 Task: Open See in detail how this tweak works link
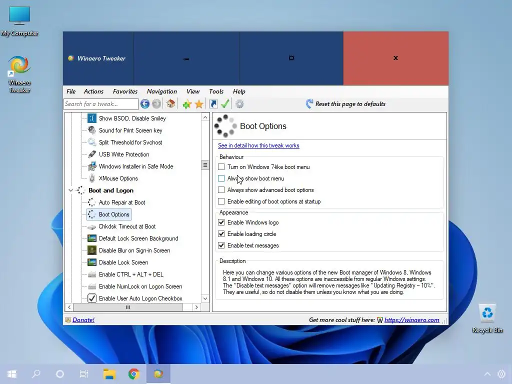[x=258, y=145]
